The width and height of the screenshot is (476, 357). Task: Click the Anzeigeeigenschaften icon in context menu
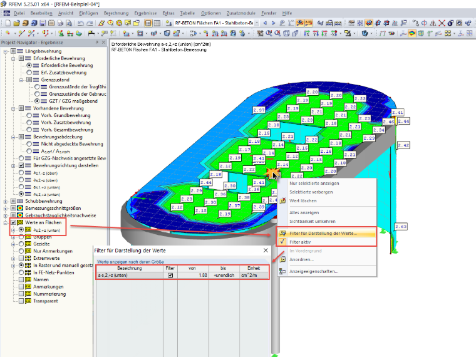click(x=282, y=271)
